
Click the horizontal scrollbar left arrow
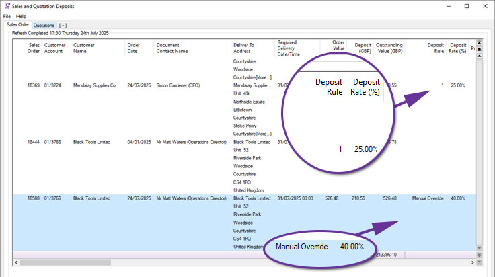point(17,261)
